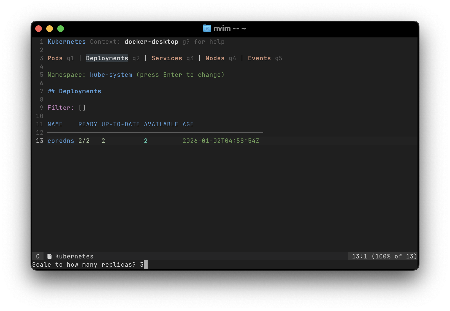This screenshot has width=450, height=311.
Task: Click the READY column header
Action: 88,124
